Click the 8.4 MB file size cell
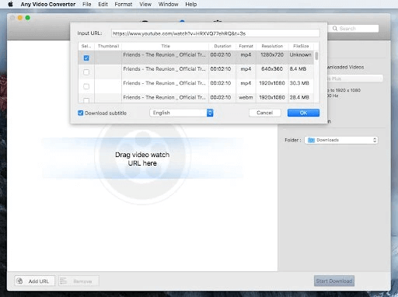 click(x=298, y=69)
